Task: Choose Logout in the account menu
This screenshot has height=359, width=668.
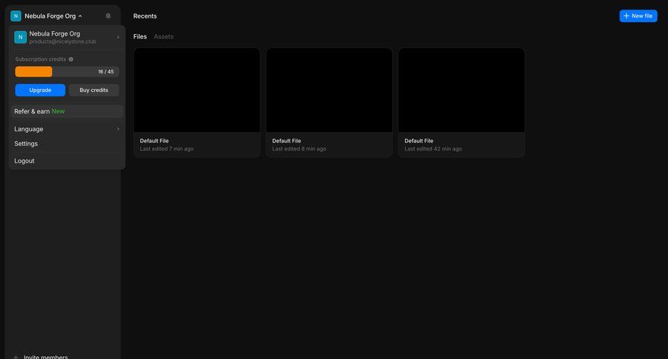Action: [67, 161]
